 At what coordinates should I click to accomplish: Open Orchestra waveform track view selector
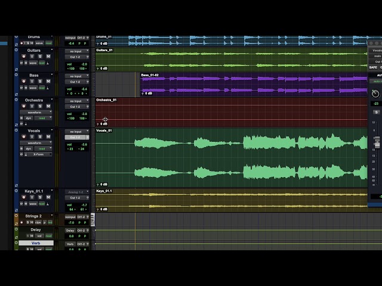click(x=36, y=113)
